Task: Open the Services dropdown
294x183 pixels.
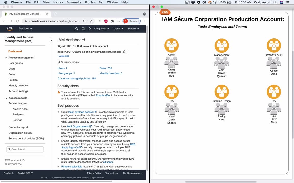Action: click(26, 28)
